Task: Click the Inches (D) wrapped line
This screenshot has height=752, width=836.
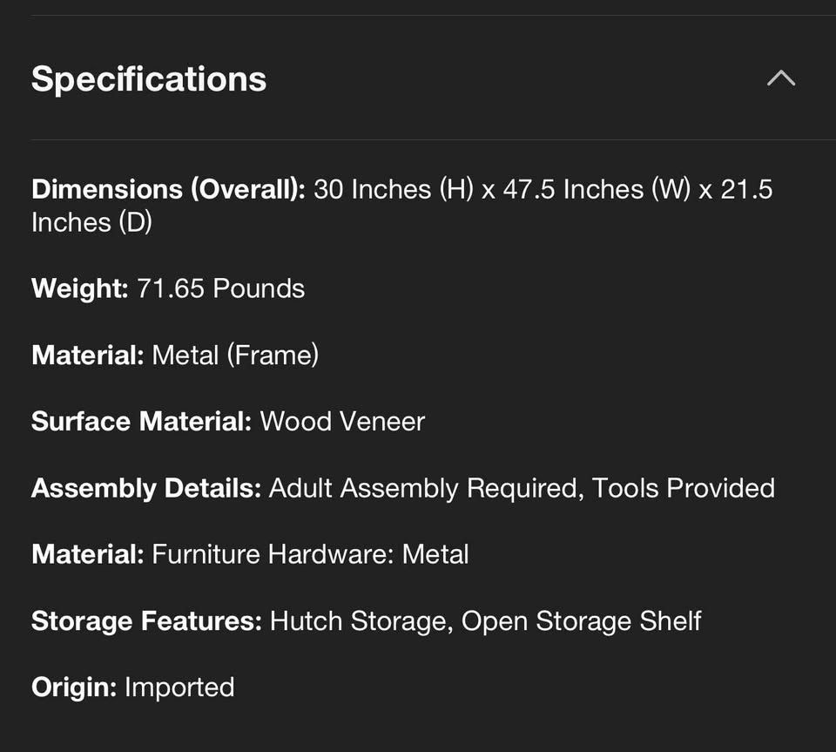Action: coord(91,222)
